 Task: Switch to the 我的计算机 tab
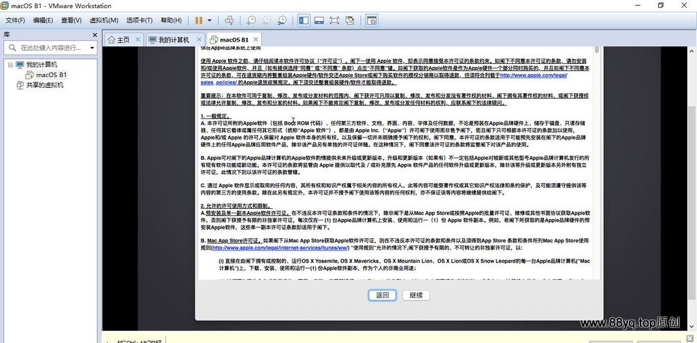[x=174, y=39]
